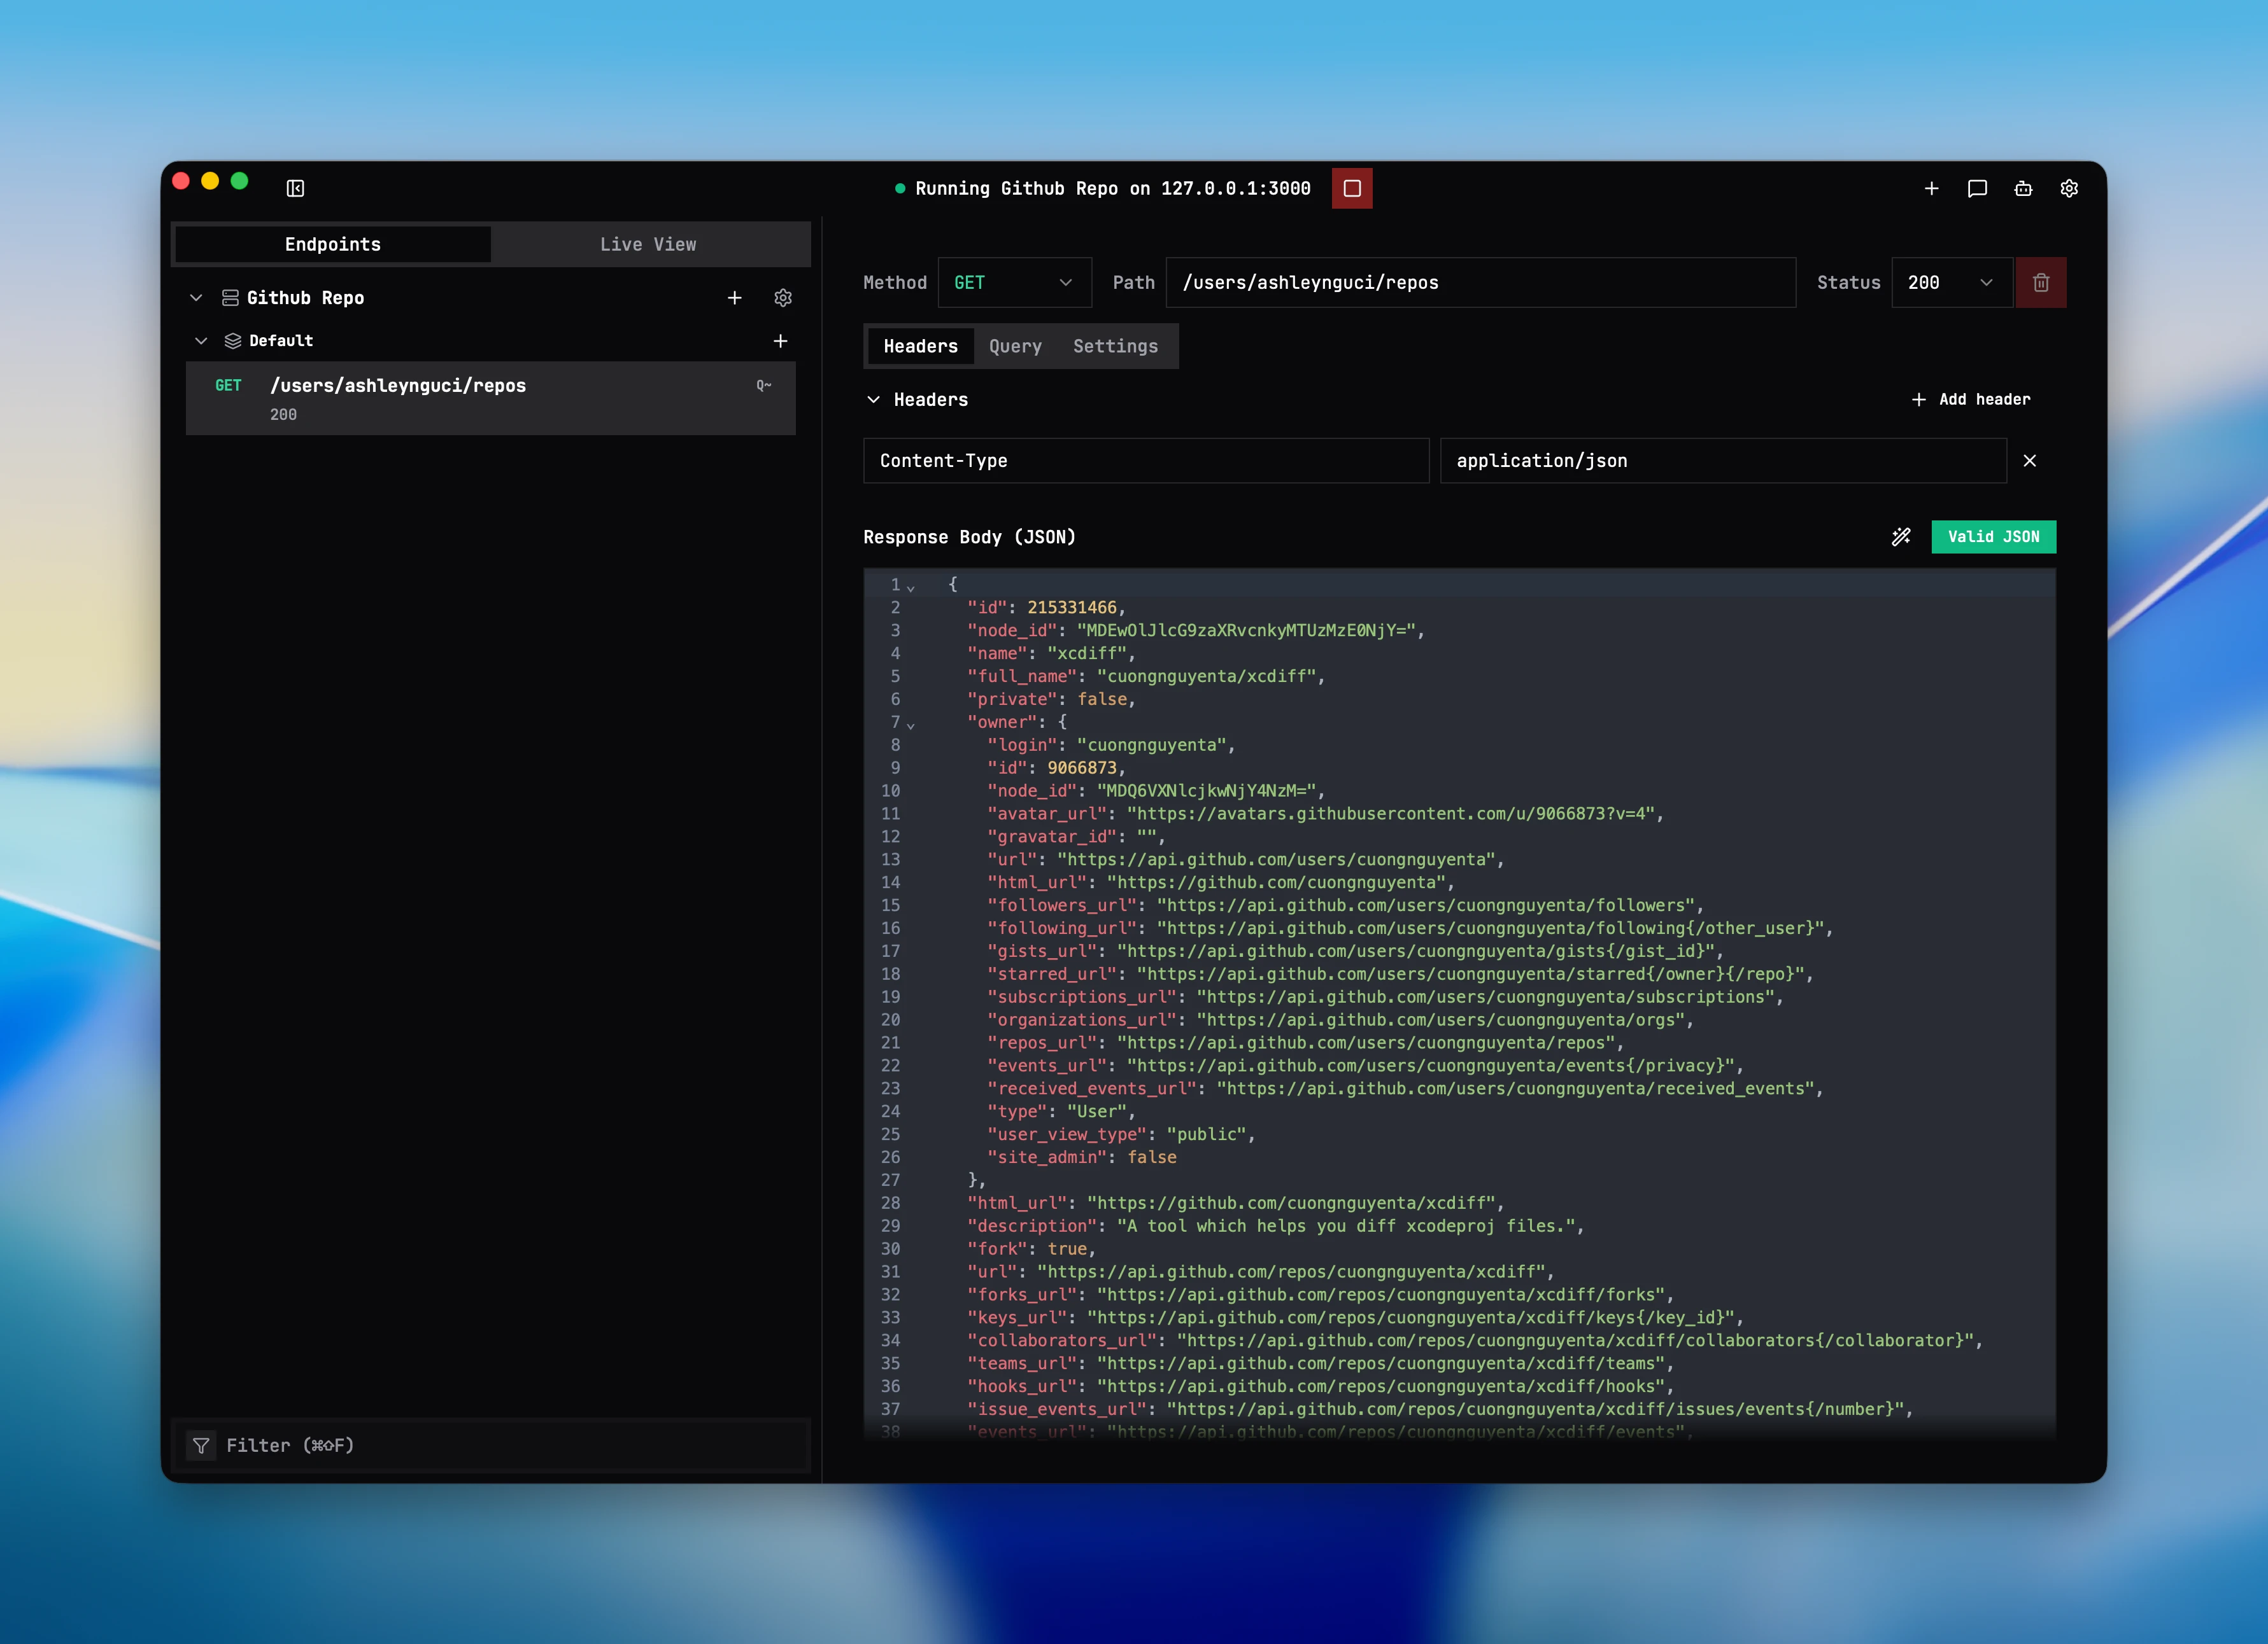Viewport: 2268px width, 1644px height.
Task: Stop the running Github Repo server
Action: (1351, 188)
